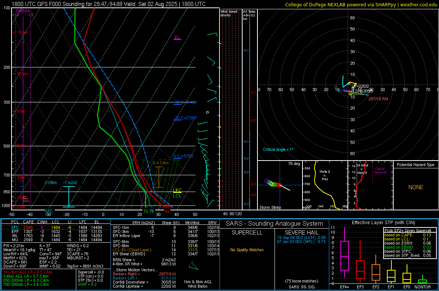
Task: Select the Eff Inflow Layer row
Action: coord(166,236)
